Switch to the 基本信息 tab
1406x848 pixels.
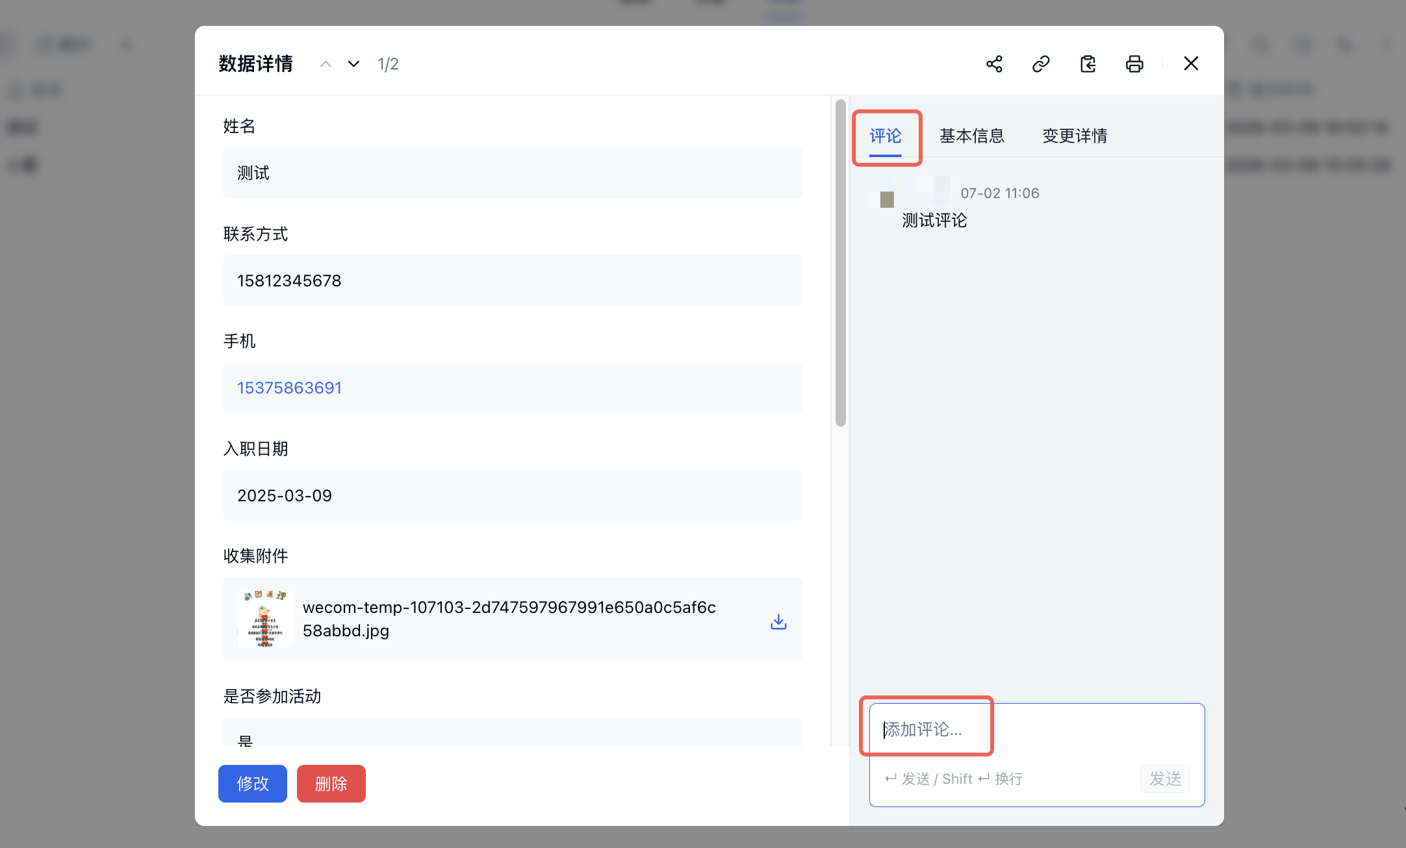click(972, 136)
